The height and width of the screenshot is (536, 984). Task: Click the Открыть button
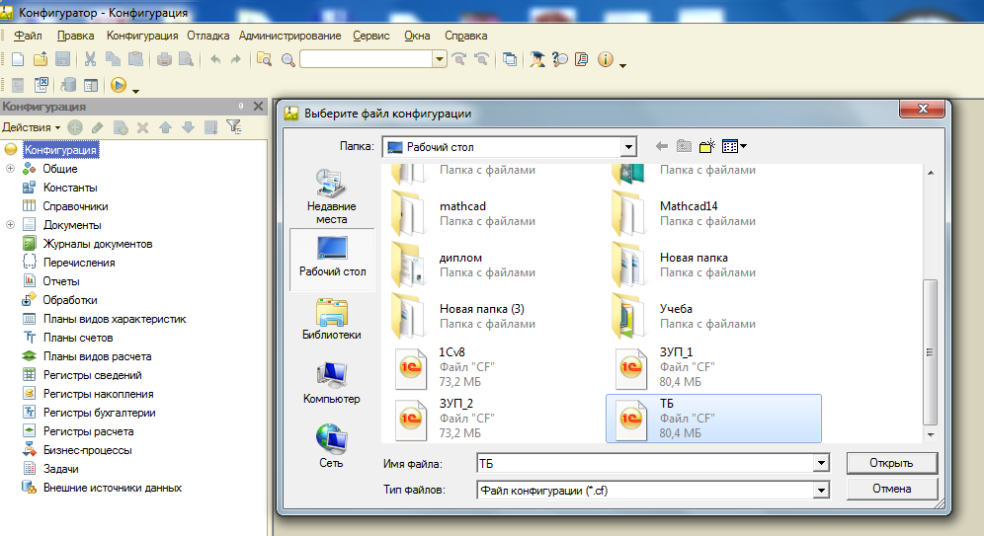[892, 463]
